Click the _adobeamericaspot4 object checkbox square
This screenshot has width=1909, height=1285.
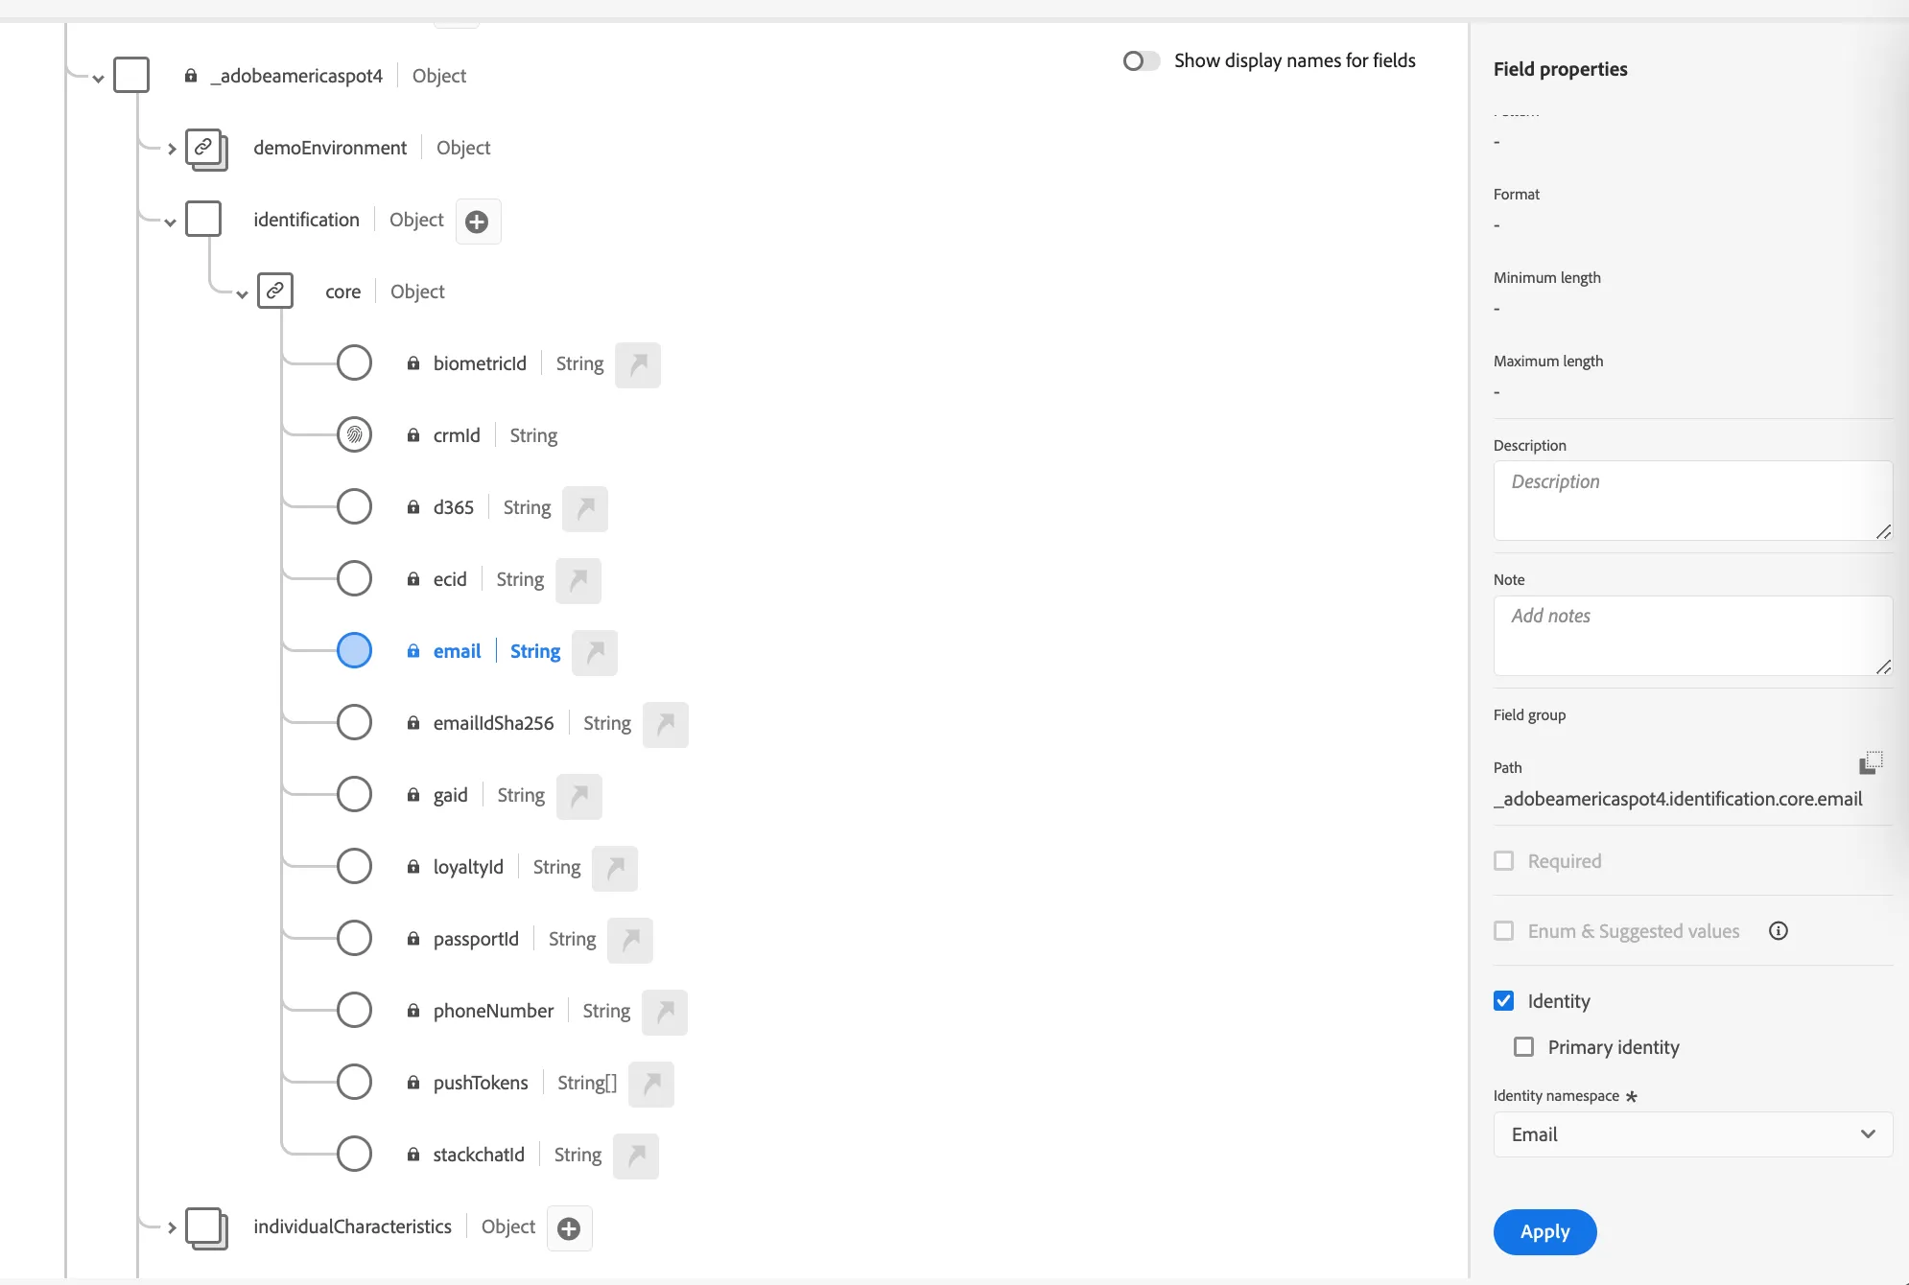pos(131,75)
